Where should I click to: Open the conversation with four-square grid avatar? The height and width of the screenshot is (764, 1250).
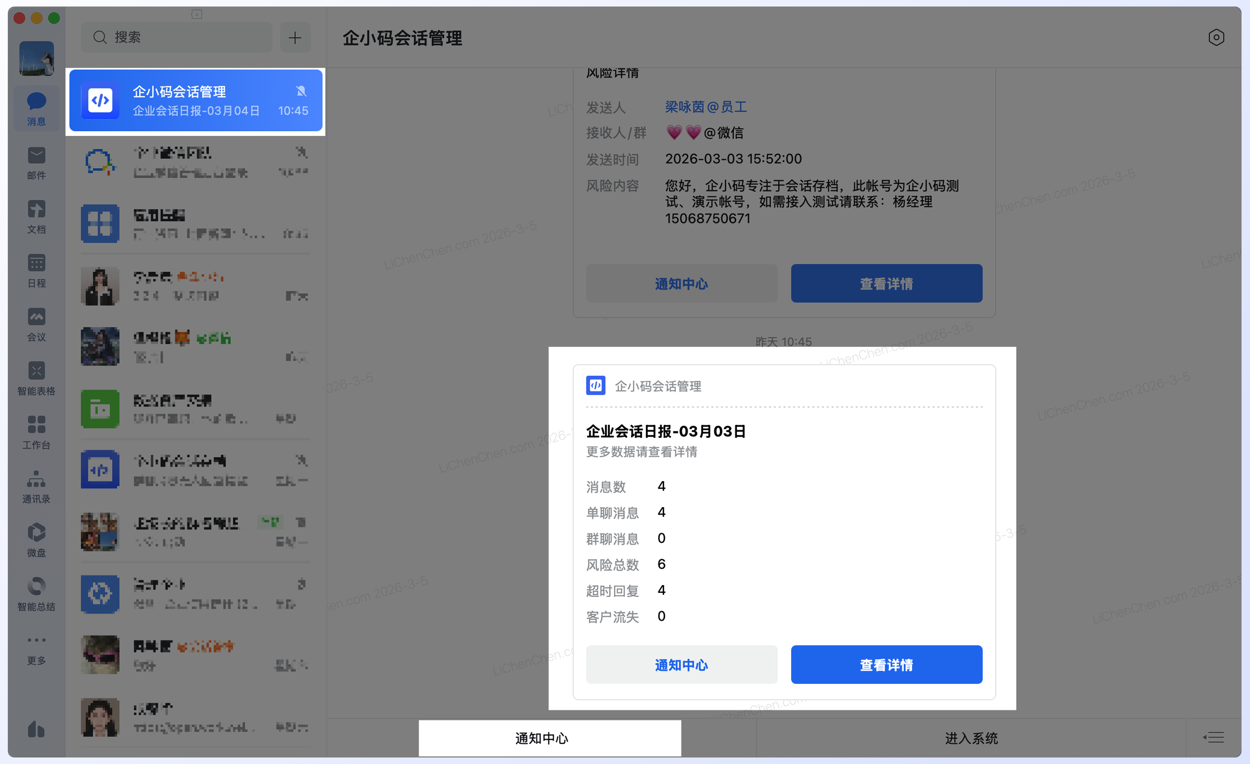point(196,223)
